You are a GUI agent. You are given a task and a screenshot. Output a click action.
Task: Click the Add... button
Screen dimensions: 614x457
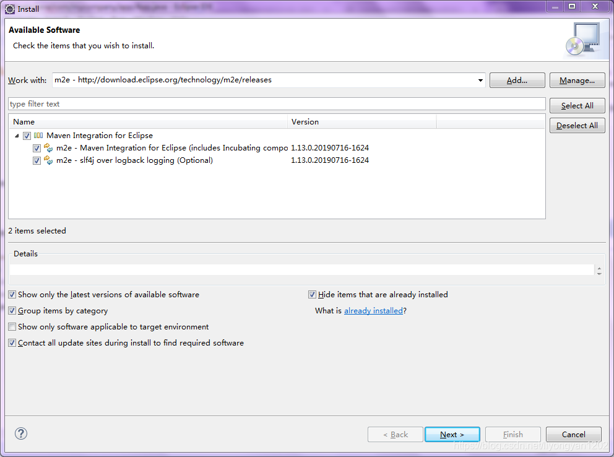(x=517, y=81)
